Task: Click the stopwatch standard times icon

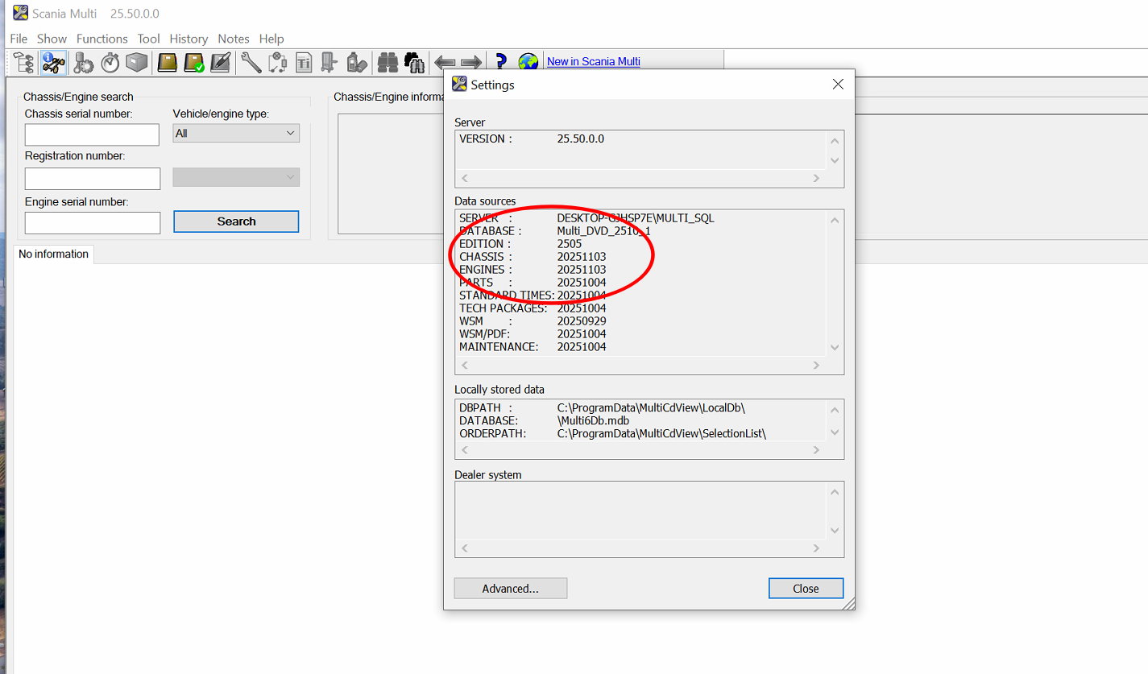Action: coord(110,61)
